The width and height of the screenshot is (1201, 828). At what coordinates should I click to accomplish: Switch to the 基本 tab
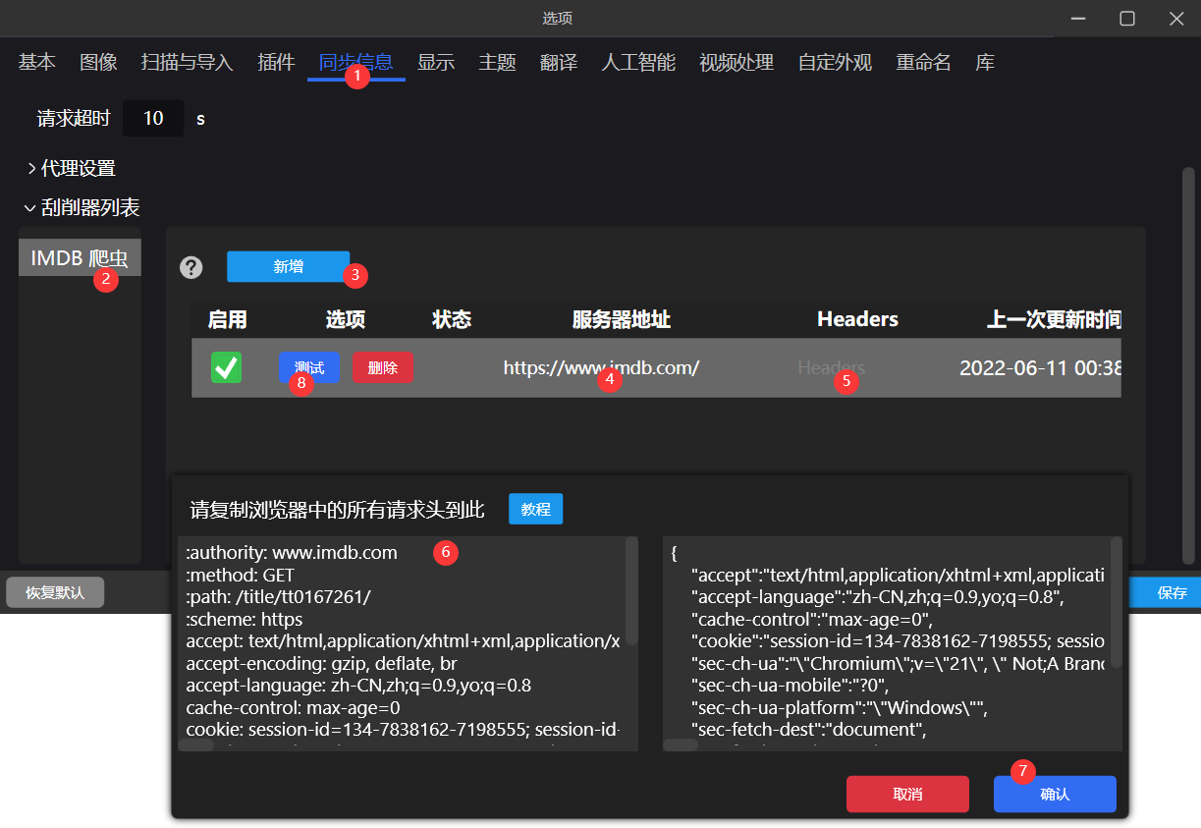pos(37,63)
